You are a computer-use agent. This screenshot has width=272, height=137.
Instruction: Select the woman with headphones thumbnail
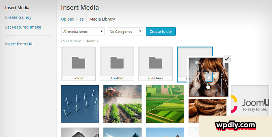[x=208, y=77]
